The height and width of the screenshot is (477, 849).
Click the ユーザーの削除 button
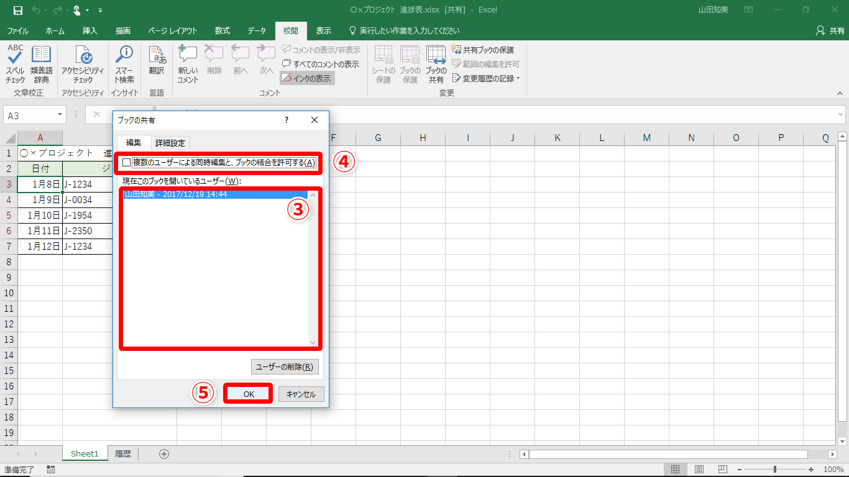[285, 367]
